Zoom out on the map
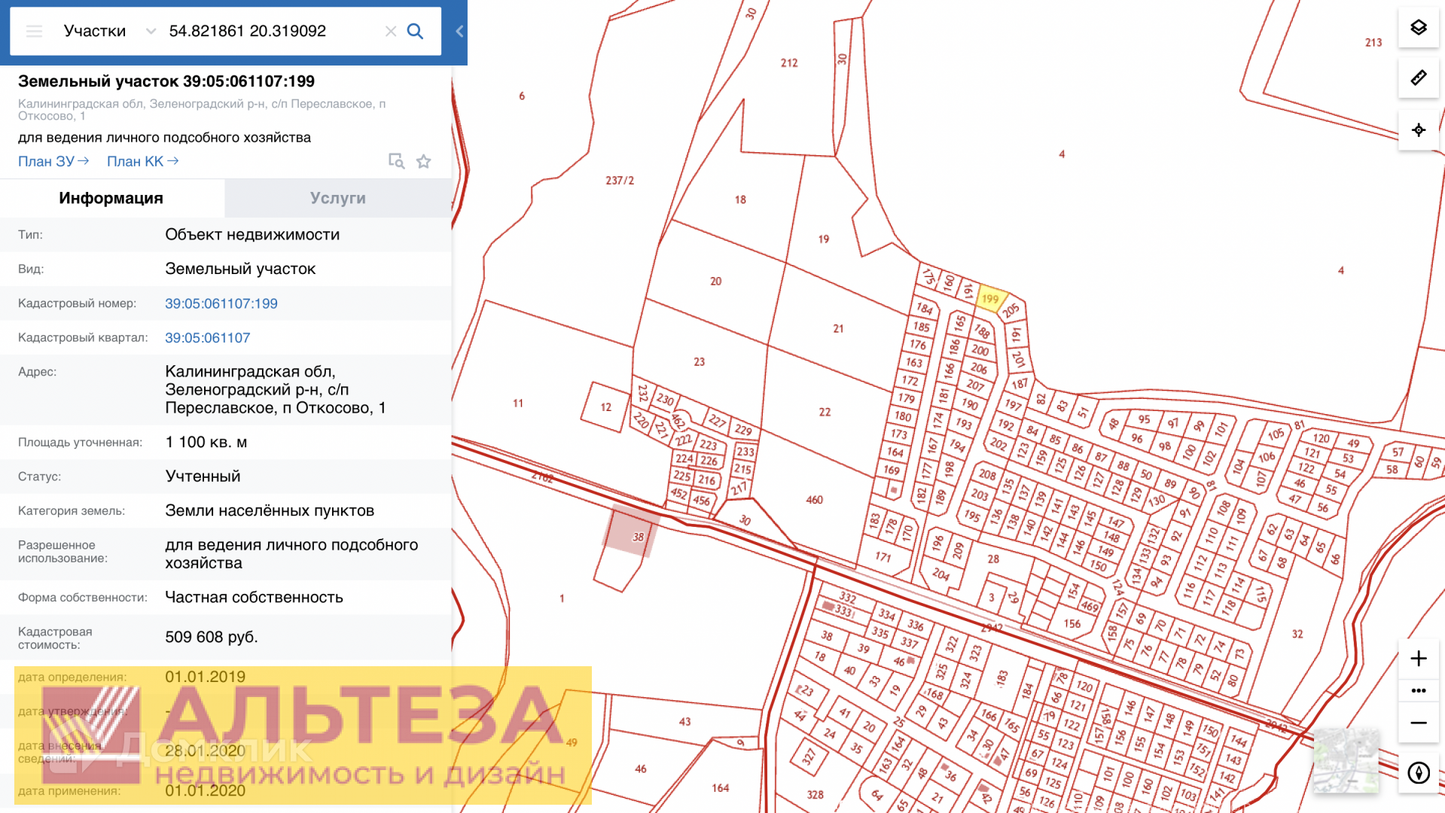 [1419, 723]
